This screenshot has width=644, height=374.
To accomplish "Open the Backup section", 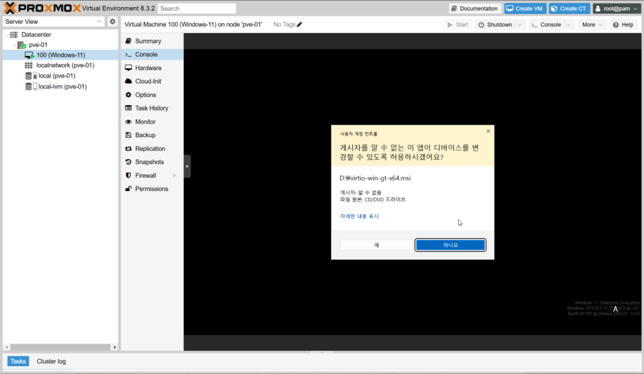I will pos(145,135).
